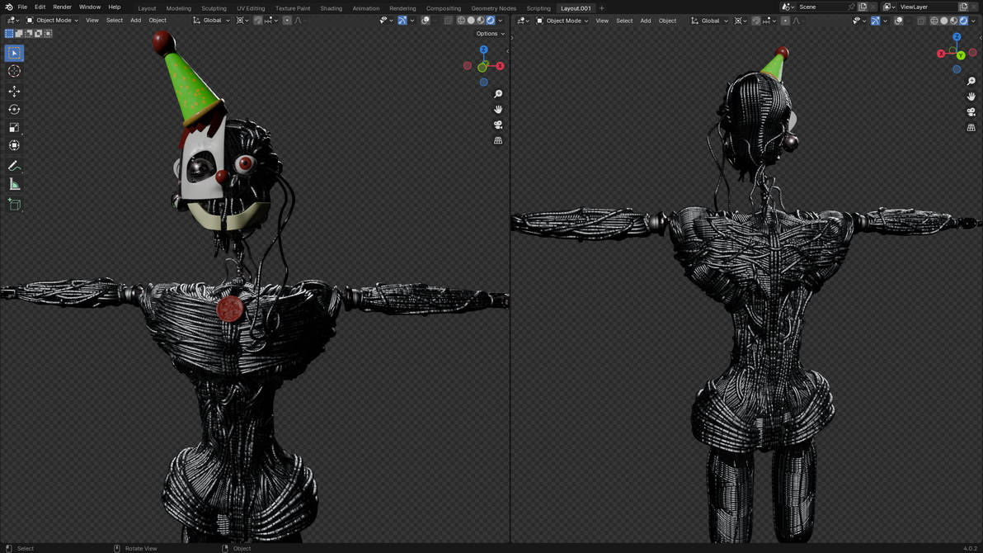Click the Add menu in the viewport header
The width and height of the screenshot is (983, 553).
[134, 20]
